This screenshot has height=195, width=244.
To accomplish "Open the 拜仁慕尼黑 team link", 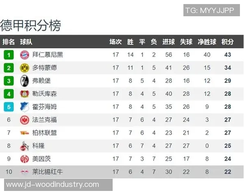I will click(x=48, y=55).
